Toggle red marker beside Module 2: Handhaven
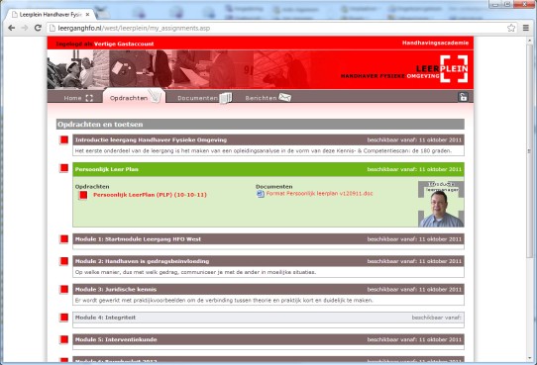Screen dimensions: 537x365 pyautogui.click(x=64, y=261)
